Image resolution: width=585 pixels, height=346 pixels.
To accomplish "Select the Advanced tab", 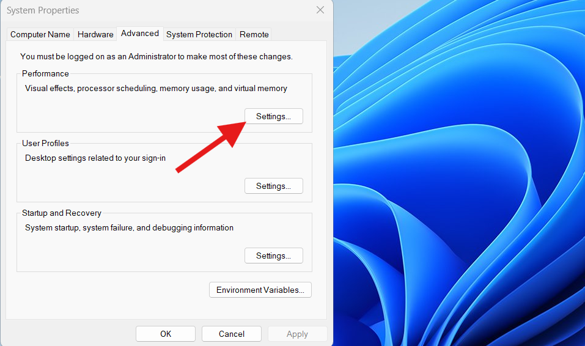I will (x=140, y=33).
